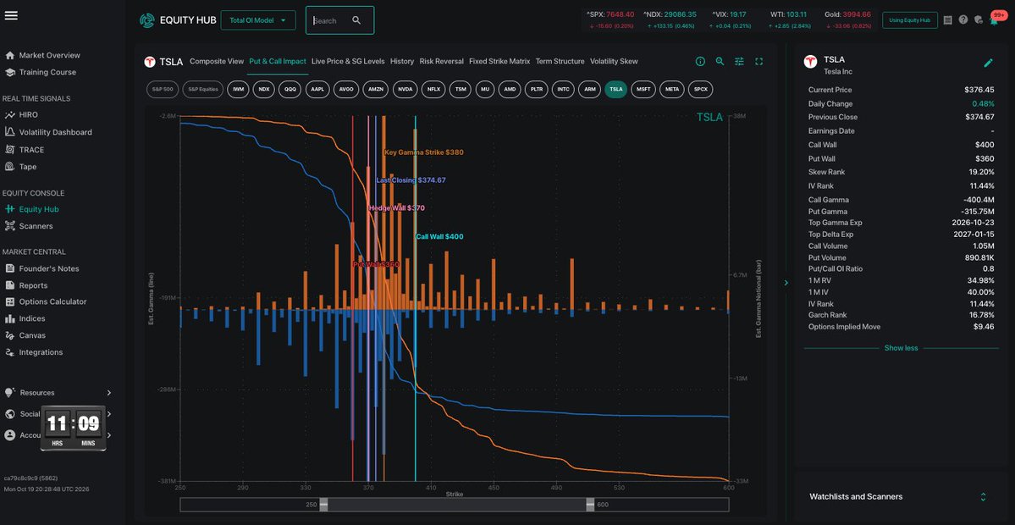Select the S&P 500 ticker chip

[163, 89]
